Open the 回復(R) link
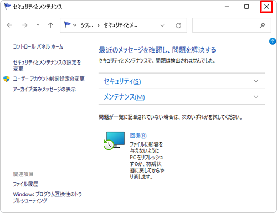The image size is (277, 213). click(x=138, y=136)
